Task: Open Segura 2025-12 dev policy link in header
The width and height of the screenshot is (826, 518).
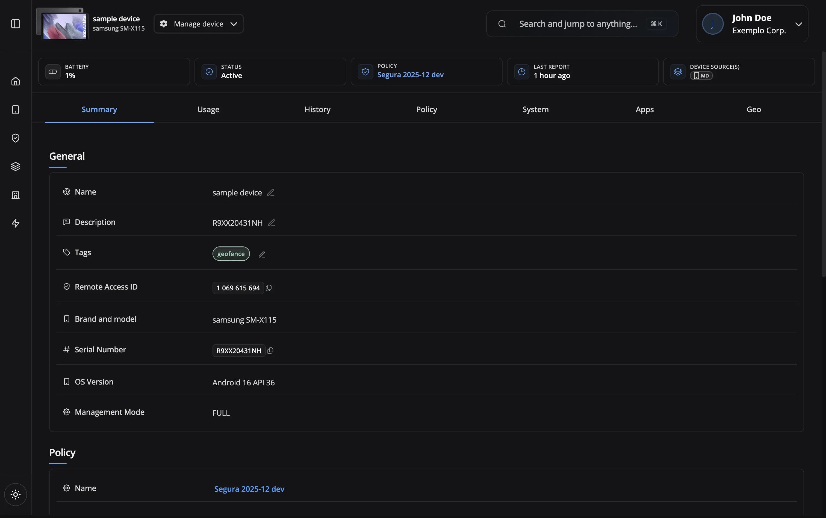Action: (410, 75)
